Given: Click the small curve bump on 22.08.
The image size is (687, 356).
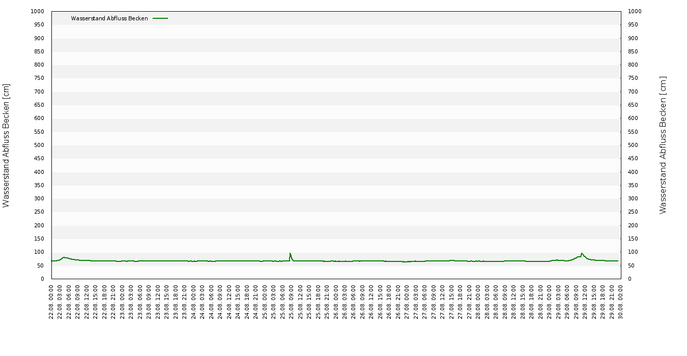Looking at the screenshot, I should (64, 257).
